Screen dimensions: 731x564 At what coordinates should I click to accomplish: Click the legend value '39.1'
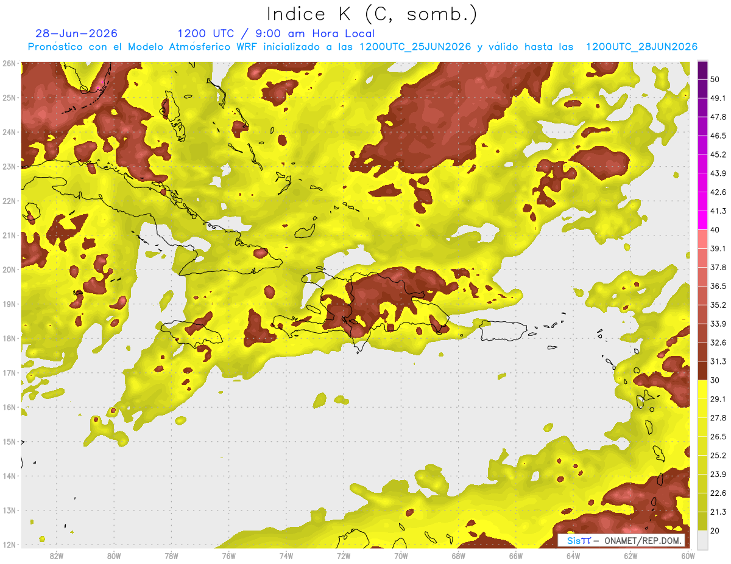pos(718,249)
